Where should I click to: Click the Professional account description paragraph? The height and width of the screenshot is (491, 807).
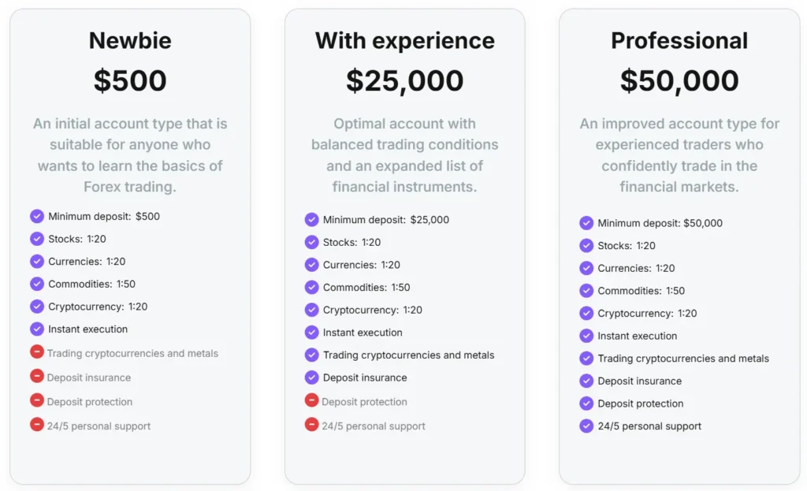tap(679, 155)
